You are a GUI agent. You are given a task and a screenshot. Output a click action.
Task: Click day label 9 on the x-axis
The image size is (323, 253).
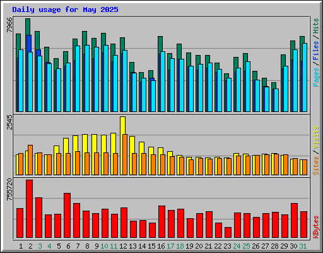click(97, 246)
